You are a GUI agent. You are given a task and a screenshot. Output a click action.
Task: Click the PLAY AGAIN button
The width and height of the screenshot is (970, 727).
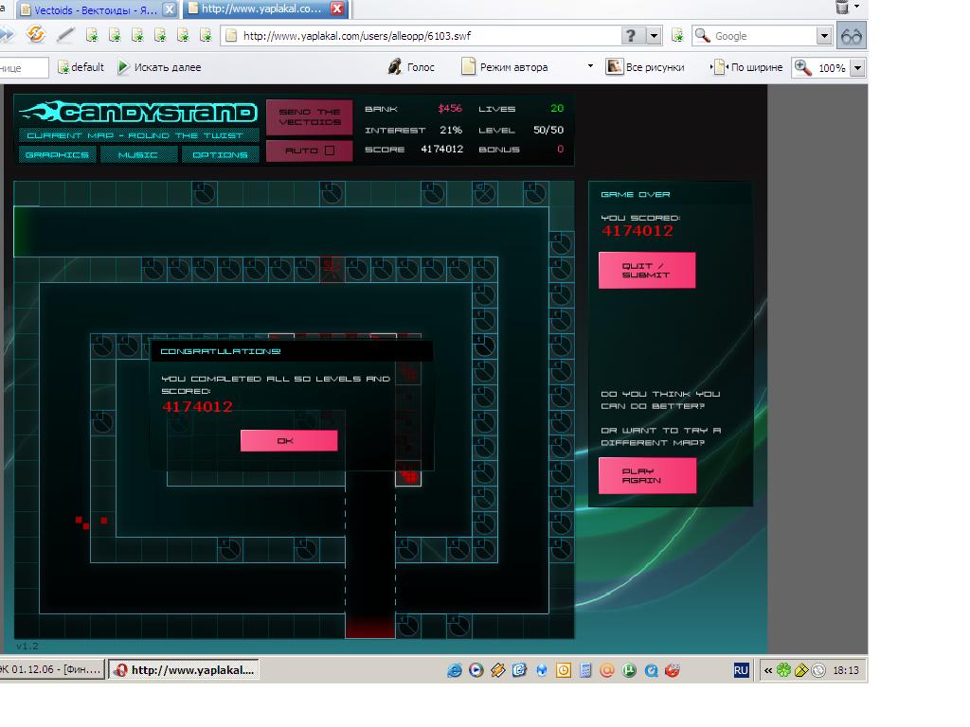[x=647, y=475]
